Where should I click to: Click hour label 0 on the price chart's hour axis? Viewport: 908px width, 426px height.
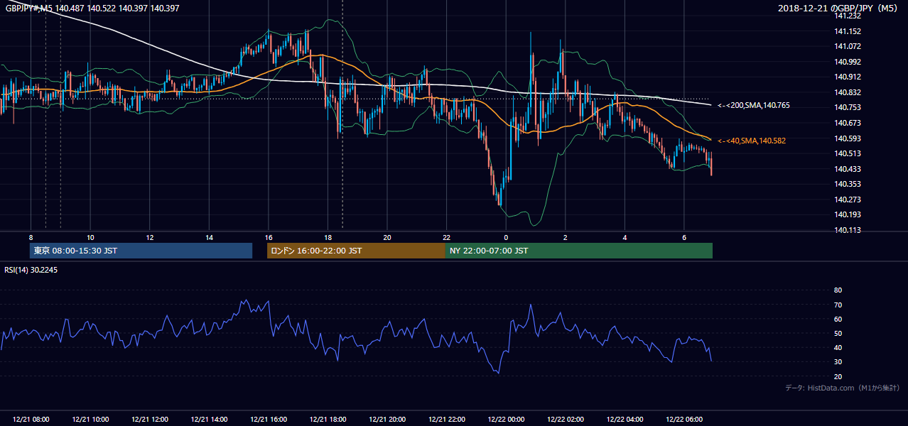506,237
